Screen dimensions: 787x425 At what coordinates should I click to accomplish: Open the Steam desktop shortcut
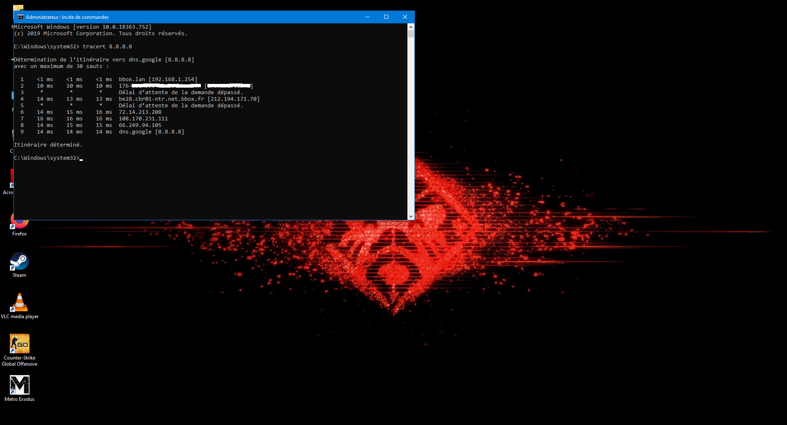tap(19, 265)
